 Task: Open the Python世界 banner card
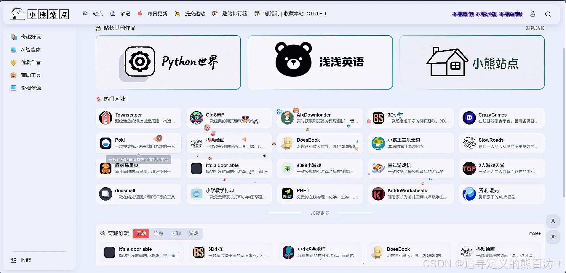(168, 62)
